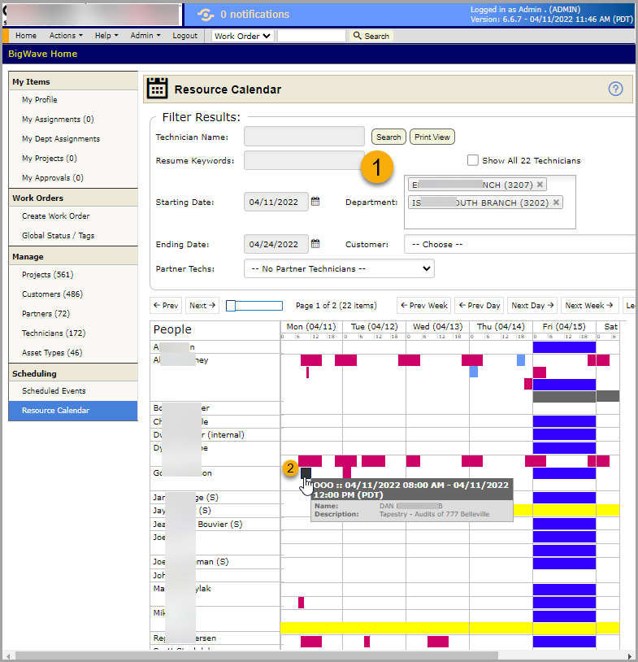The height and width of the screenshot is (662, 638).
Task: Open the Partner Techs dropdown
Action: pos(339,268)
